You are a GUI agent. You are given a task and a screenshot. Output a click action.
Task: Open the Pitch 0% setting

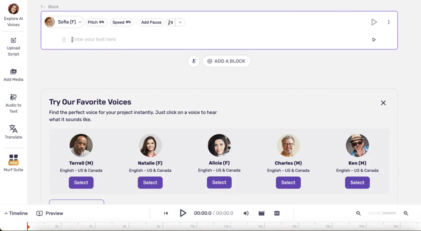click(96, 22)
